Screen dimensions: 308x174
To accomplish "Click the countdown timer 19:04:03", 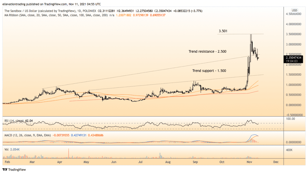I will [292, 61].
